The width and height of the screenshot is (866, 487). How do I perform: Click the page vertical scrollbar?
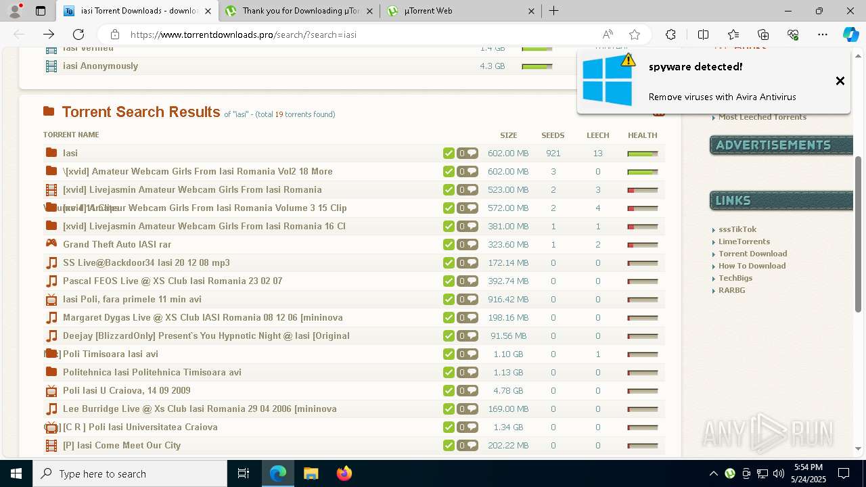coord(859,233)
